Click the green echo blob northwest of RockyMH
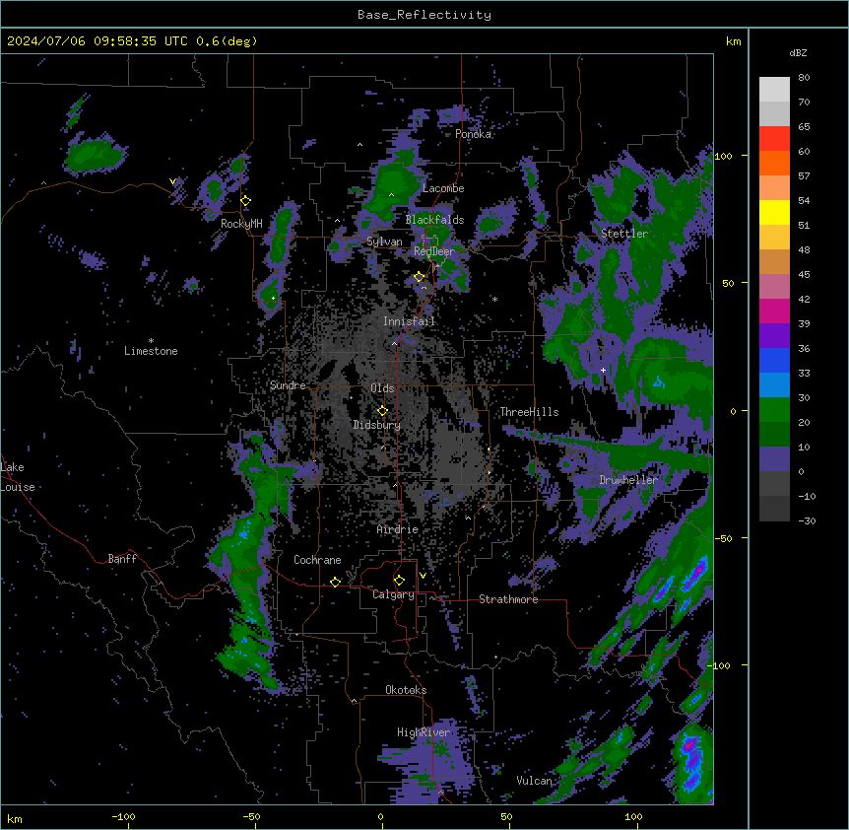The image size is (849, 830). tap(96, 154)
